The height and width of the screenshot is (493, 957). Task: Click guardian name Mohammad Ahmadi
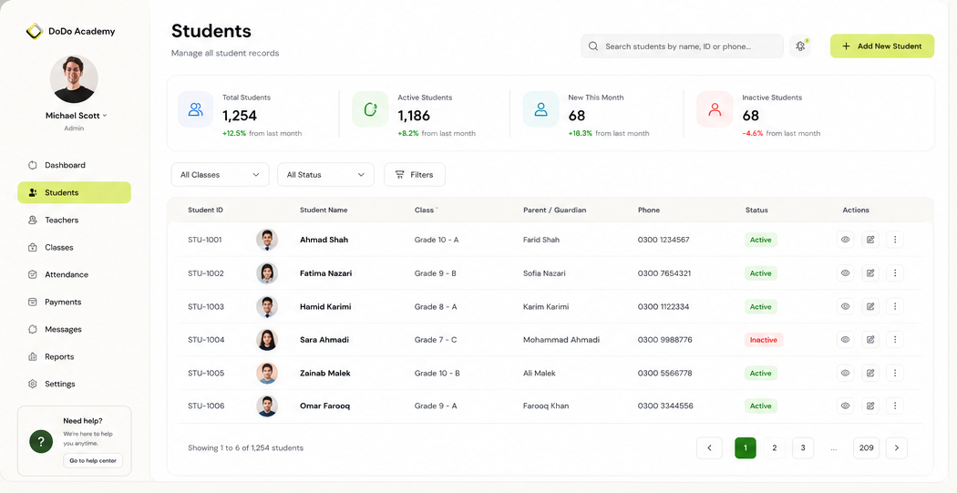[x=561, y=340]
